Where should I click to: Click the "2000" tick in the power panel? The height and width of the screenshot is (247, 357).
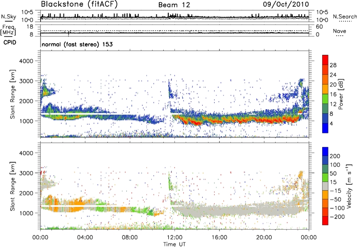pyautogui.click(x=26, y=101)
